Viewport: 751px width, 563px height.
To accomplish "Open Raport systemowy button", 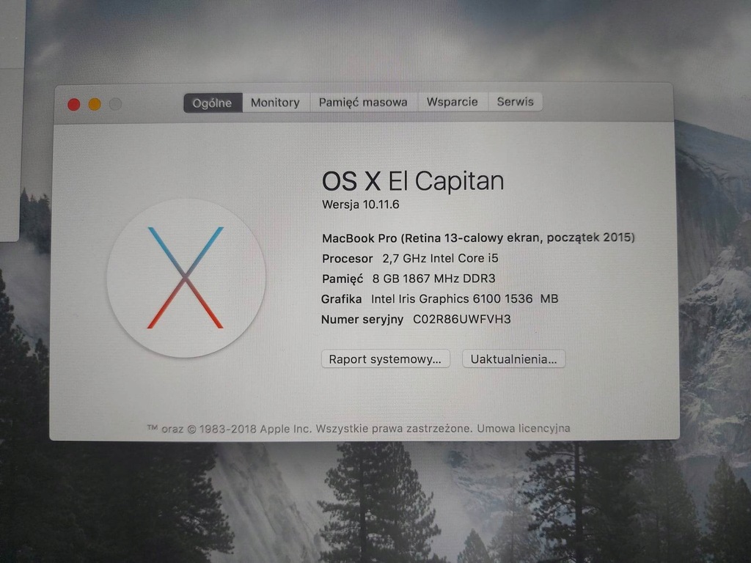I will click(386, 359).
